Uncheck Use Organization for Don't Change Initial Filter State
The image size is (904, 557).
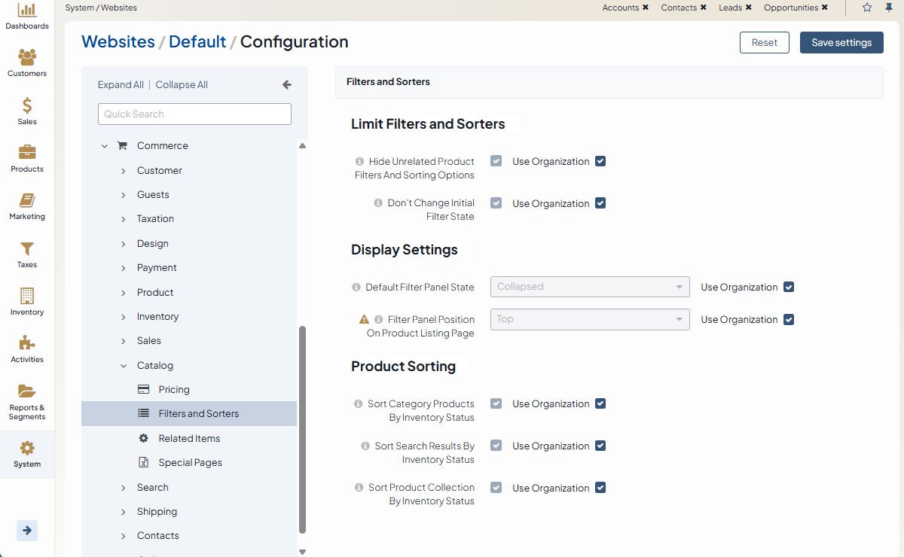(600, 203)
